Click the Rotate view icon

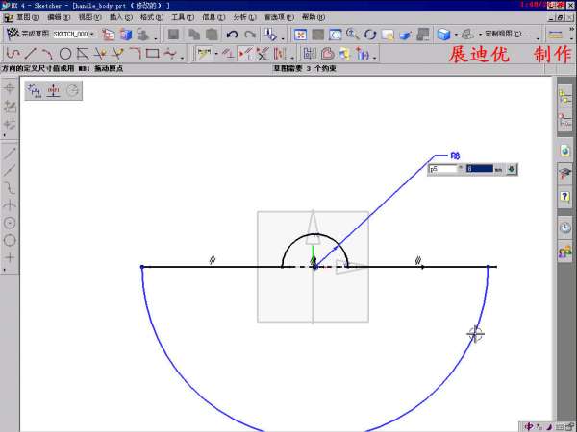[x=370, y=35]
